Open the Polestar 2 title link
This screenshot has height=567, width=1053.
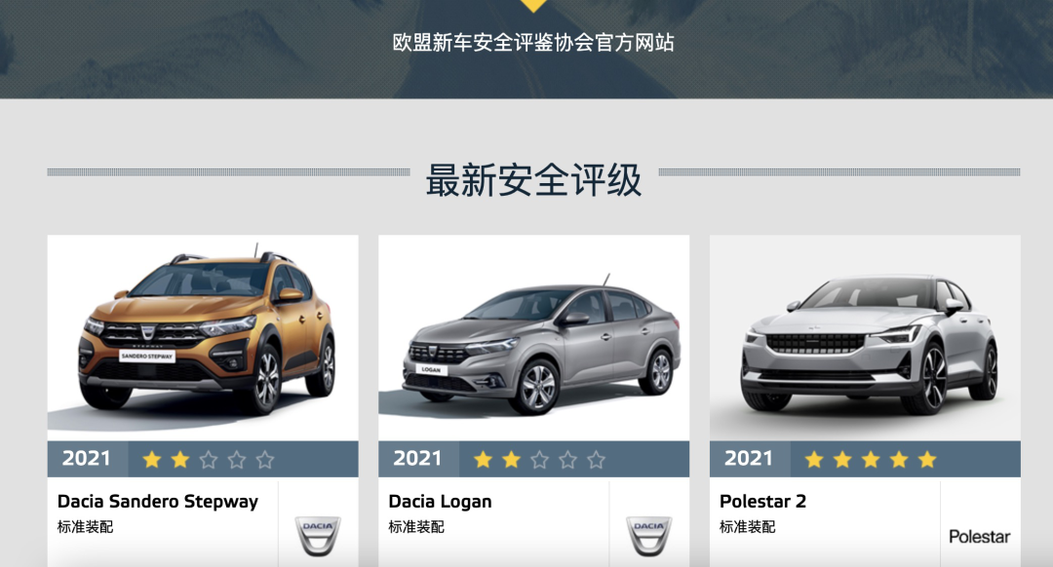(762, 502)
